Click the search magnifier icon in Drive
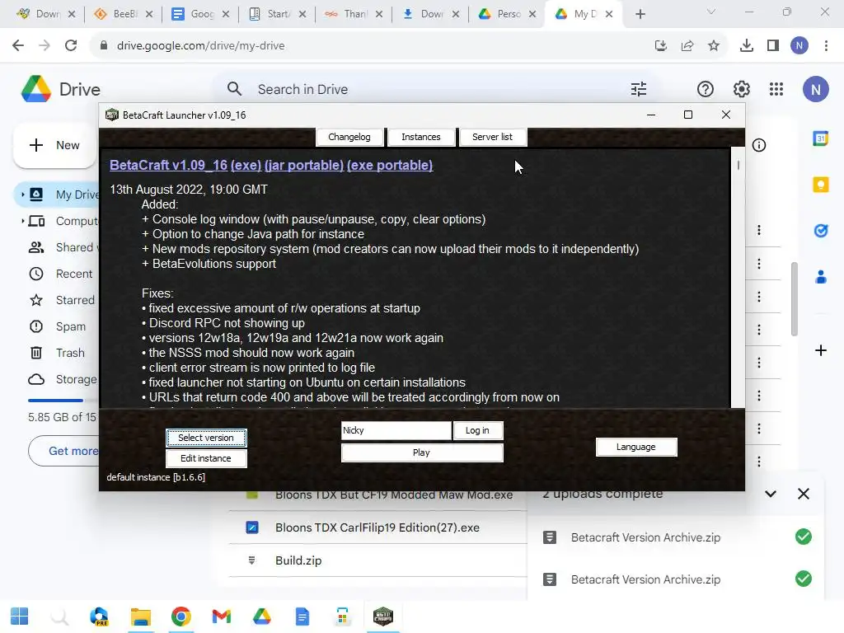Image resolution: width=844 pixels, height=633 pixels. point(234,89)
